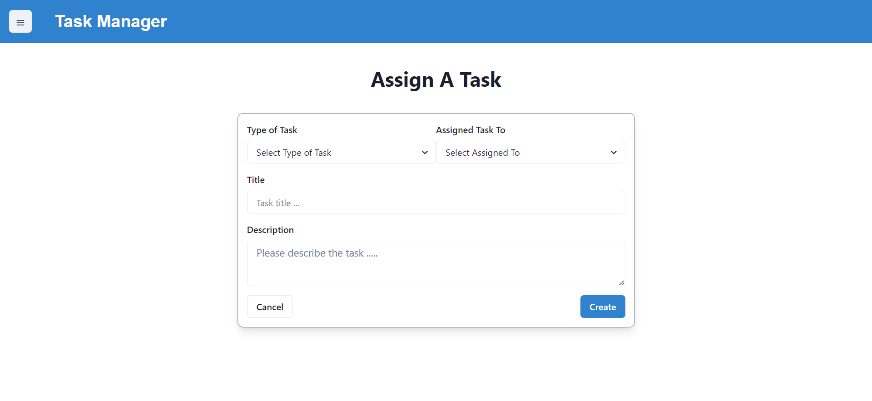The width and height of the screenshot is (872, 401).
Task: Grab the description textarea resize handle
Action: pyautogui.click(x=622, y=282)
